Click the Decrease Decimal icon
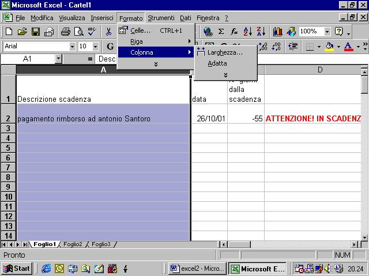369x276 pixels. [x=276, y=46]
